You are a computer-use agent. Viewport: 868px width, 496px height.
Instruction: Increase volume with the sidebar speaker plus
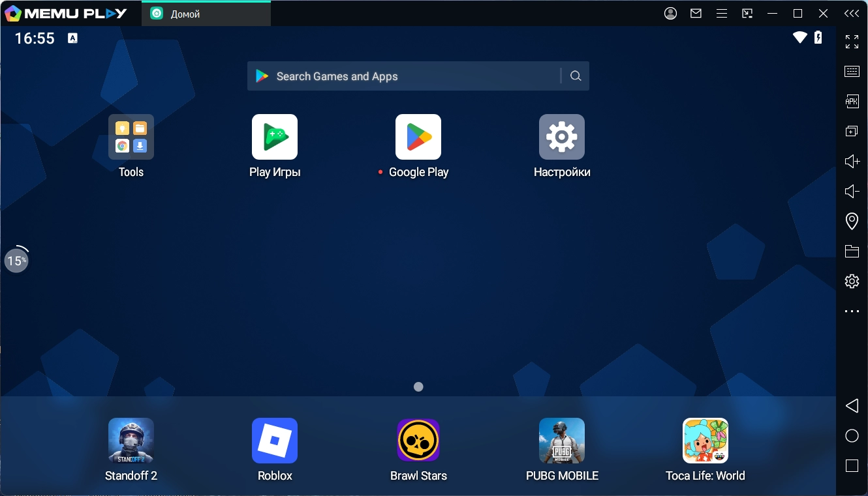coord(852,161)
